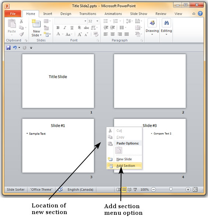Open the font name combo box
This screenshot has width=208, height=224.
(71, 21)
